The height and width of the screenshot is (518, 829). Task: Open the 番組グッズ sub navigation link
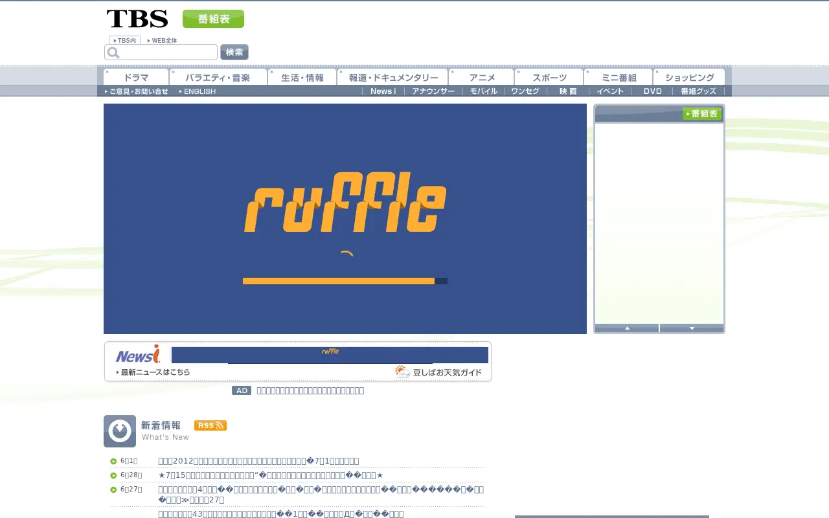point(698,91)
